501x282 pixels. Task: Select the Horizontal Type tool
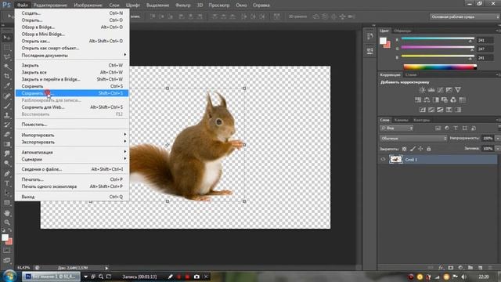[7, 183]
